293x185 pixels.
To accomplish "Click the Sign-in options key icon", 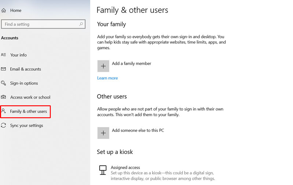I will coord(4,83).
